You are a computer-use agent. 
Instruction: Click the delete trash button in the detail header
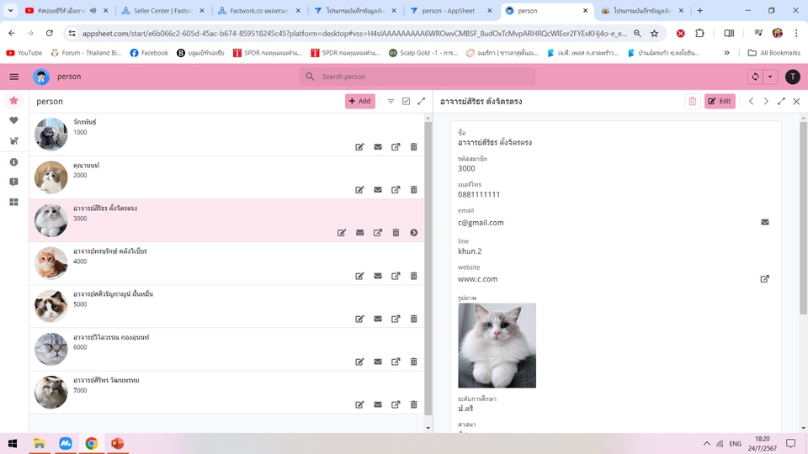[693, 102]
